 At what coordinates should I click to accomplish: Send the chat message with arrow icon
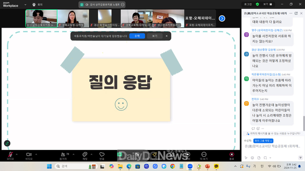pyautogui.click(x=301, y=158)
